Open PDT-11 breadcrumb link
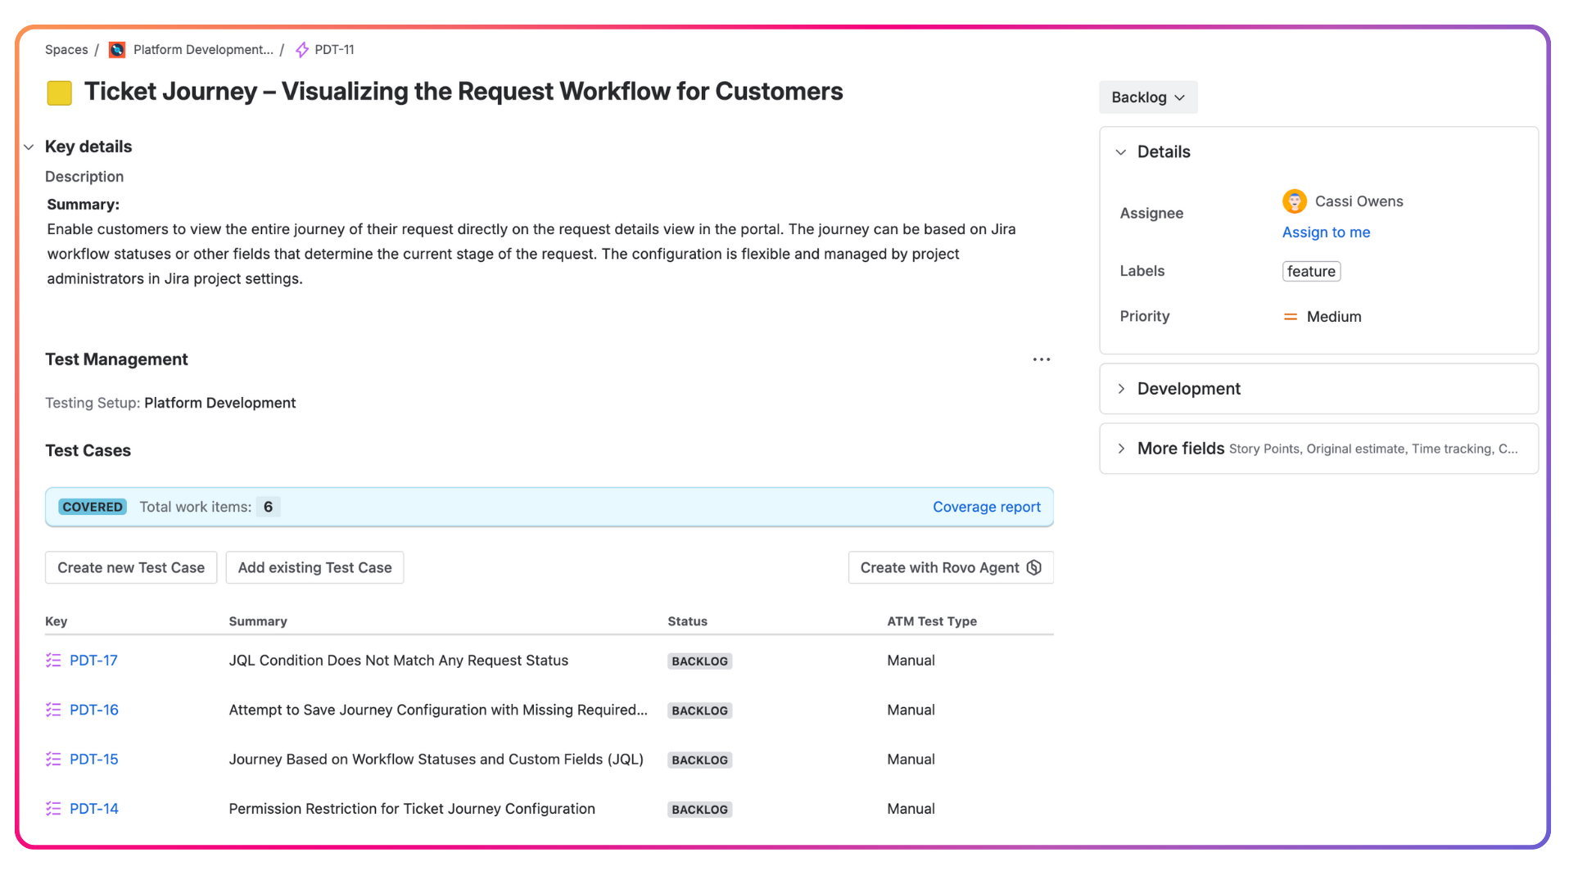This screenshot has height=871, width=1569. pyautogui.click(x=334, y=50)
